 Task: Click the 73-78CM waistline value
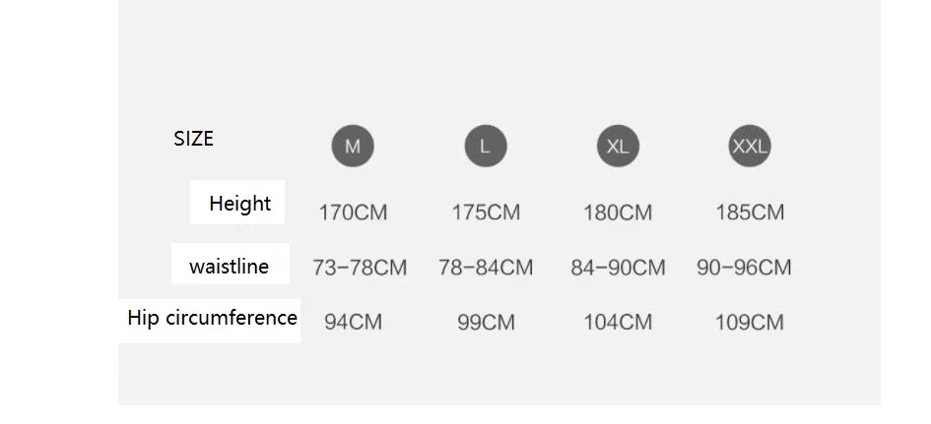(x=360, y=268)
